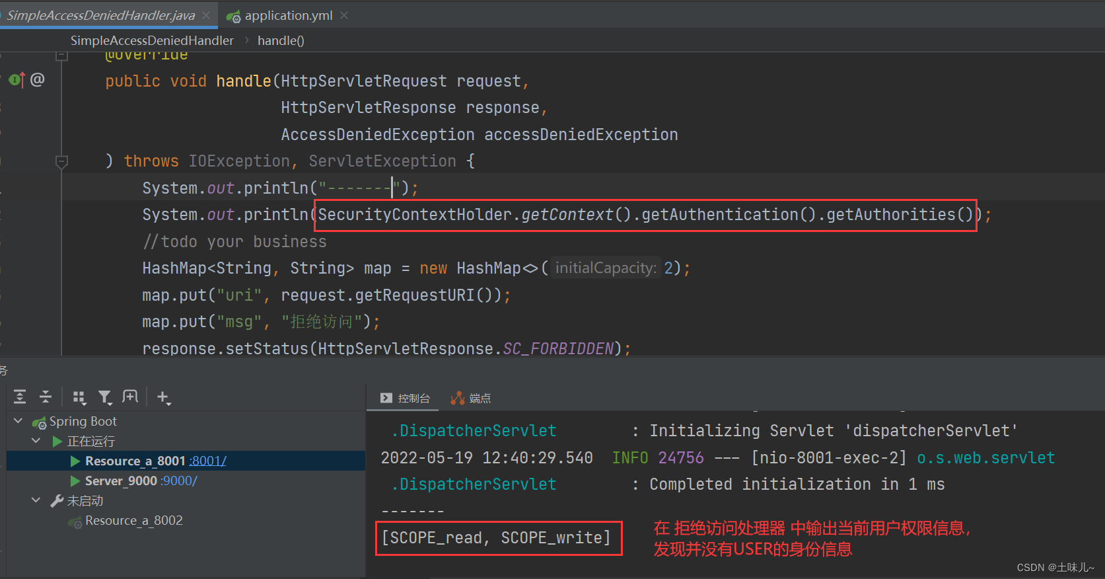The height and width of the screenshot is (579, 1105).
Task: Click the AccessDeniedException parameter type
Action: (x=378, y=134)
